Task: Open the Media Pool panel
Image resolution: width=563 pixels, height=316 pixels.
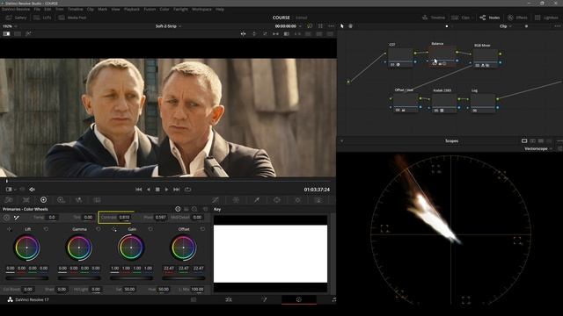Action: (x=72, y=18)
